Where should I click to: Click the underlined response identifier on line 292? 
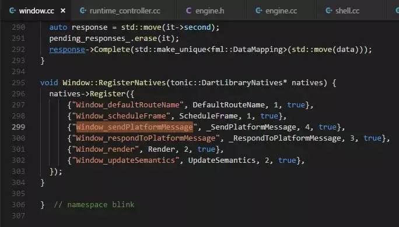pos(67,50)
